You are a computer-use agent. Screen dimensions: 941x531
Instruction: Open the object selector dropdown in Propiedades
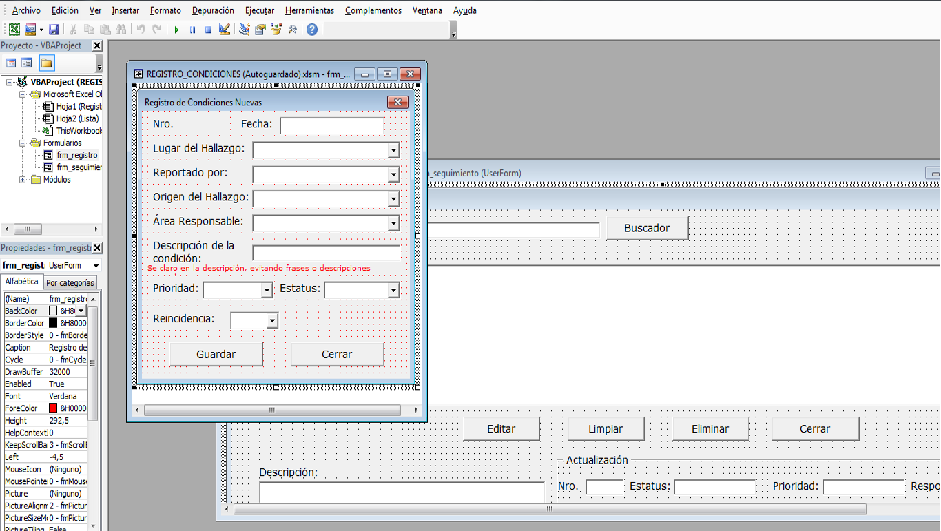pos(95,266)
